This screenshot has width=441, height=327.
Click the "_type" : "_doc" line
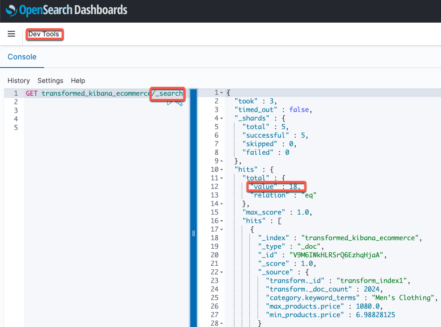[x=291, y=247]
